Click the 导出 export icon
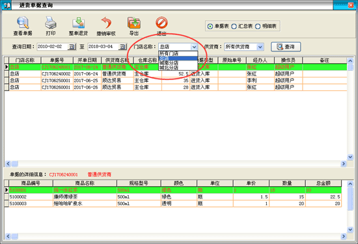358x244 pixels. (134, 23)
